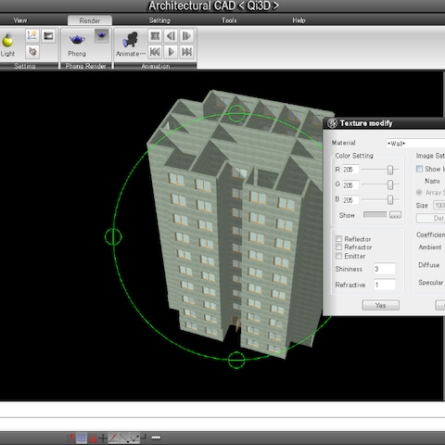Open the Material dropdown showing Wall
445x445 pixels.
pyautogui.click(x=415, y=144)
